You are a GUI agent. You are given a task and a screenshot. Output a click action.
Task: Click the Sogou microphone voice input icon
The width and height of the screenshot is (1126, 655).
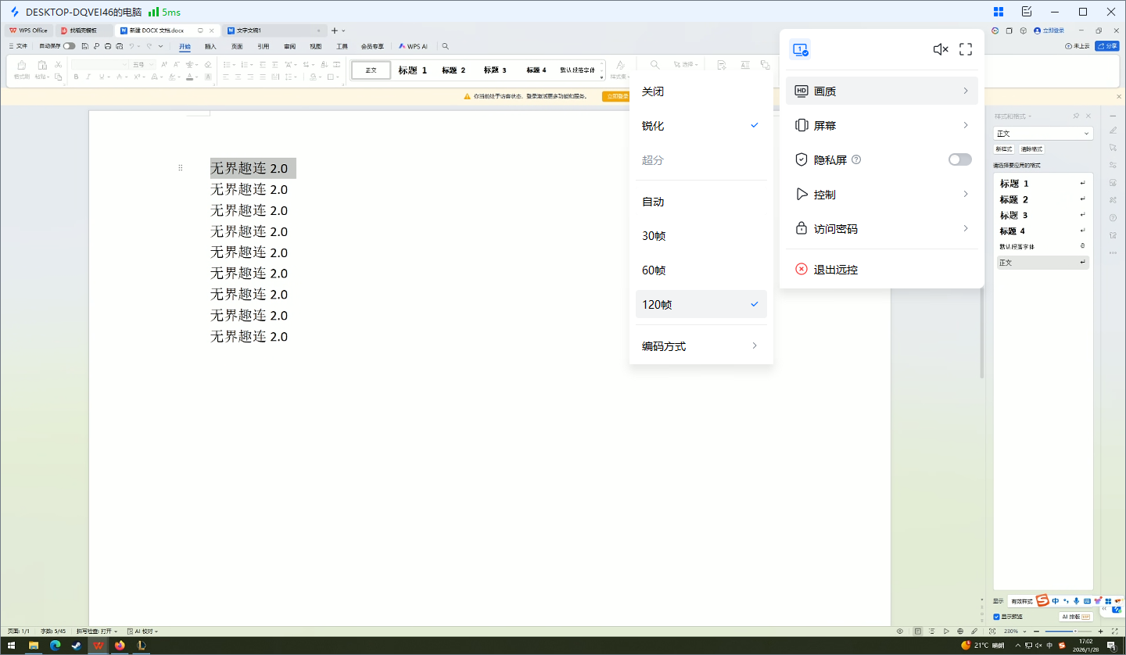point(1077,601)
